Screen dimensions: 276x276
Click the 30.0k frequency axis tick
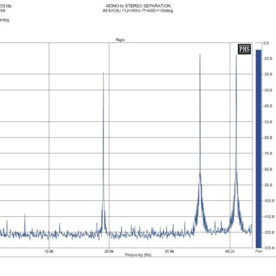click(x=169, y=251)
